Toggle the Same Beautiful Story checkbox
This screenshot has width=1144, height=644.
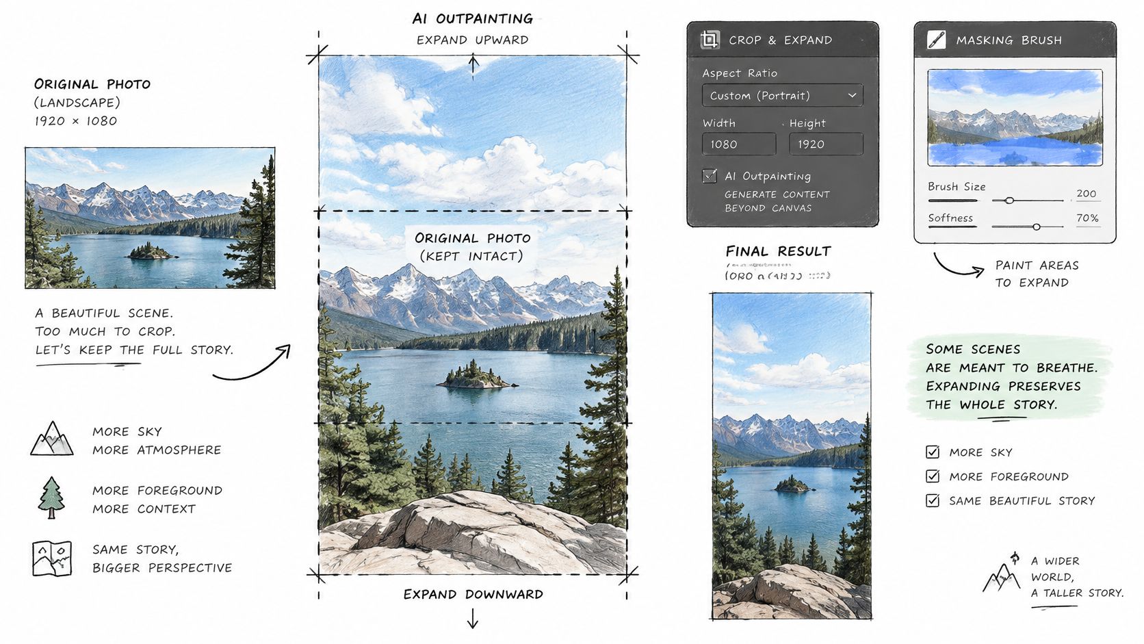(933, 500)
